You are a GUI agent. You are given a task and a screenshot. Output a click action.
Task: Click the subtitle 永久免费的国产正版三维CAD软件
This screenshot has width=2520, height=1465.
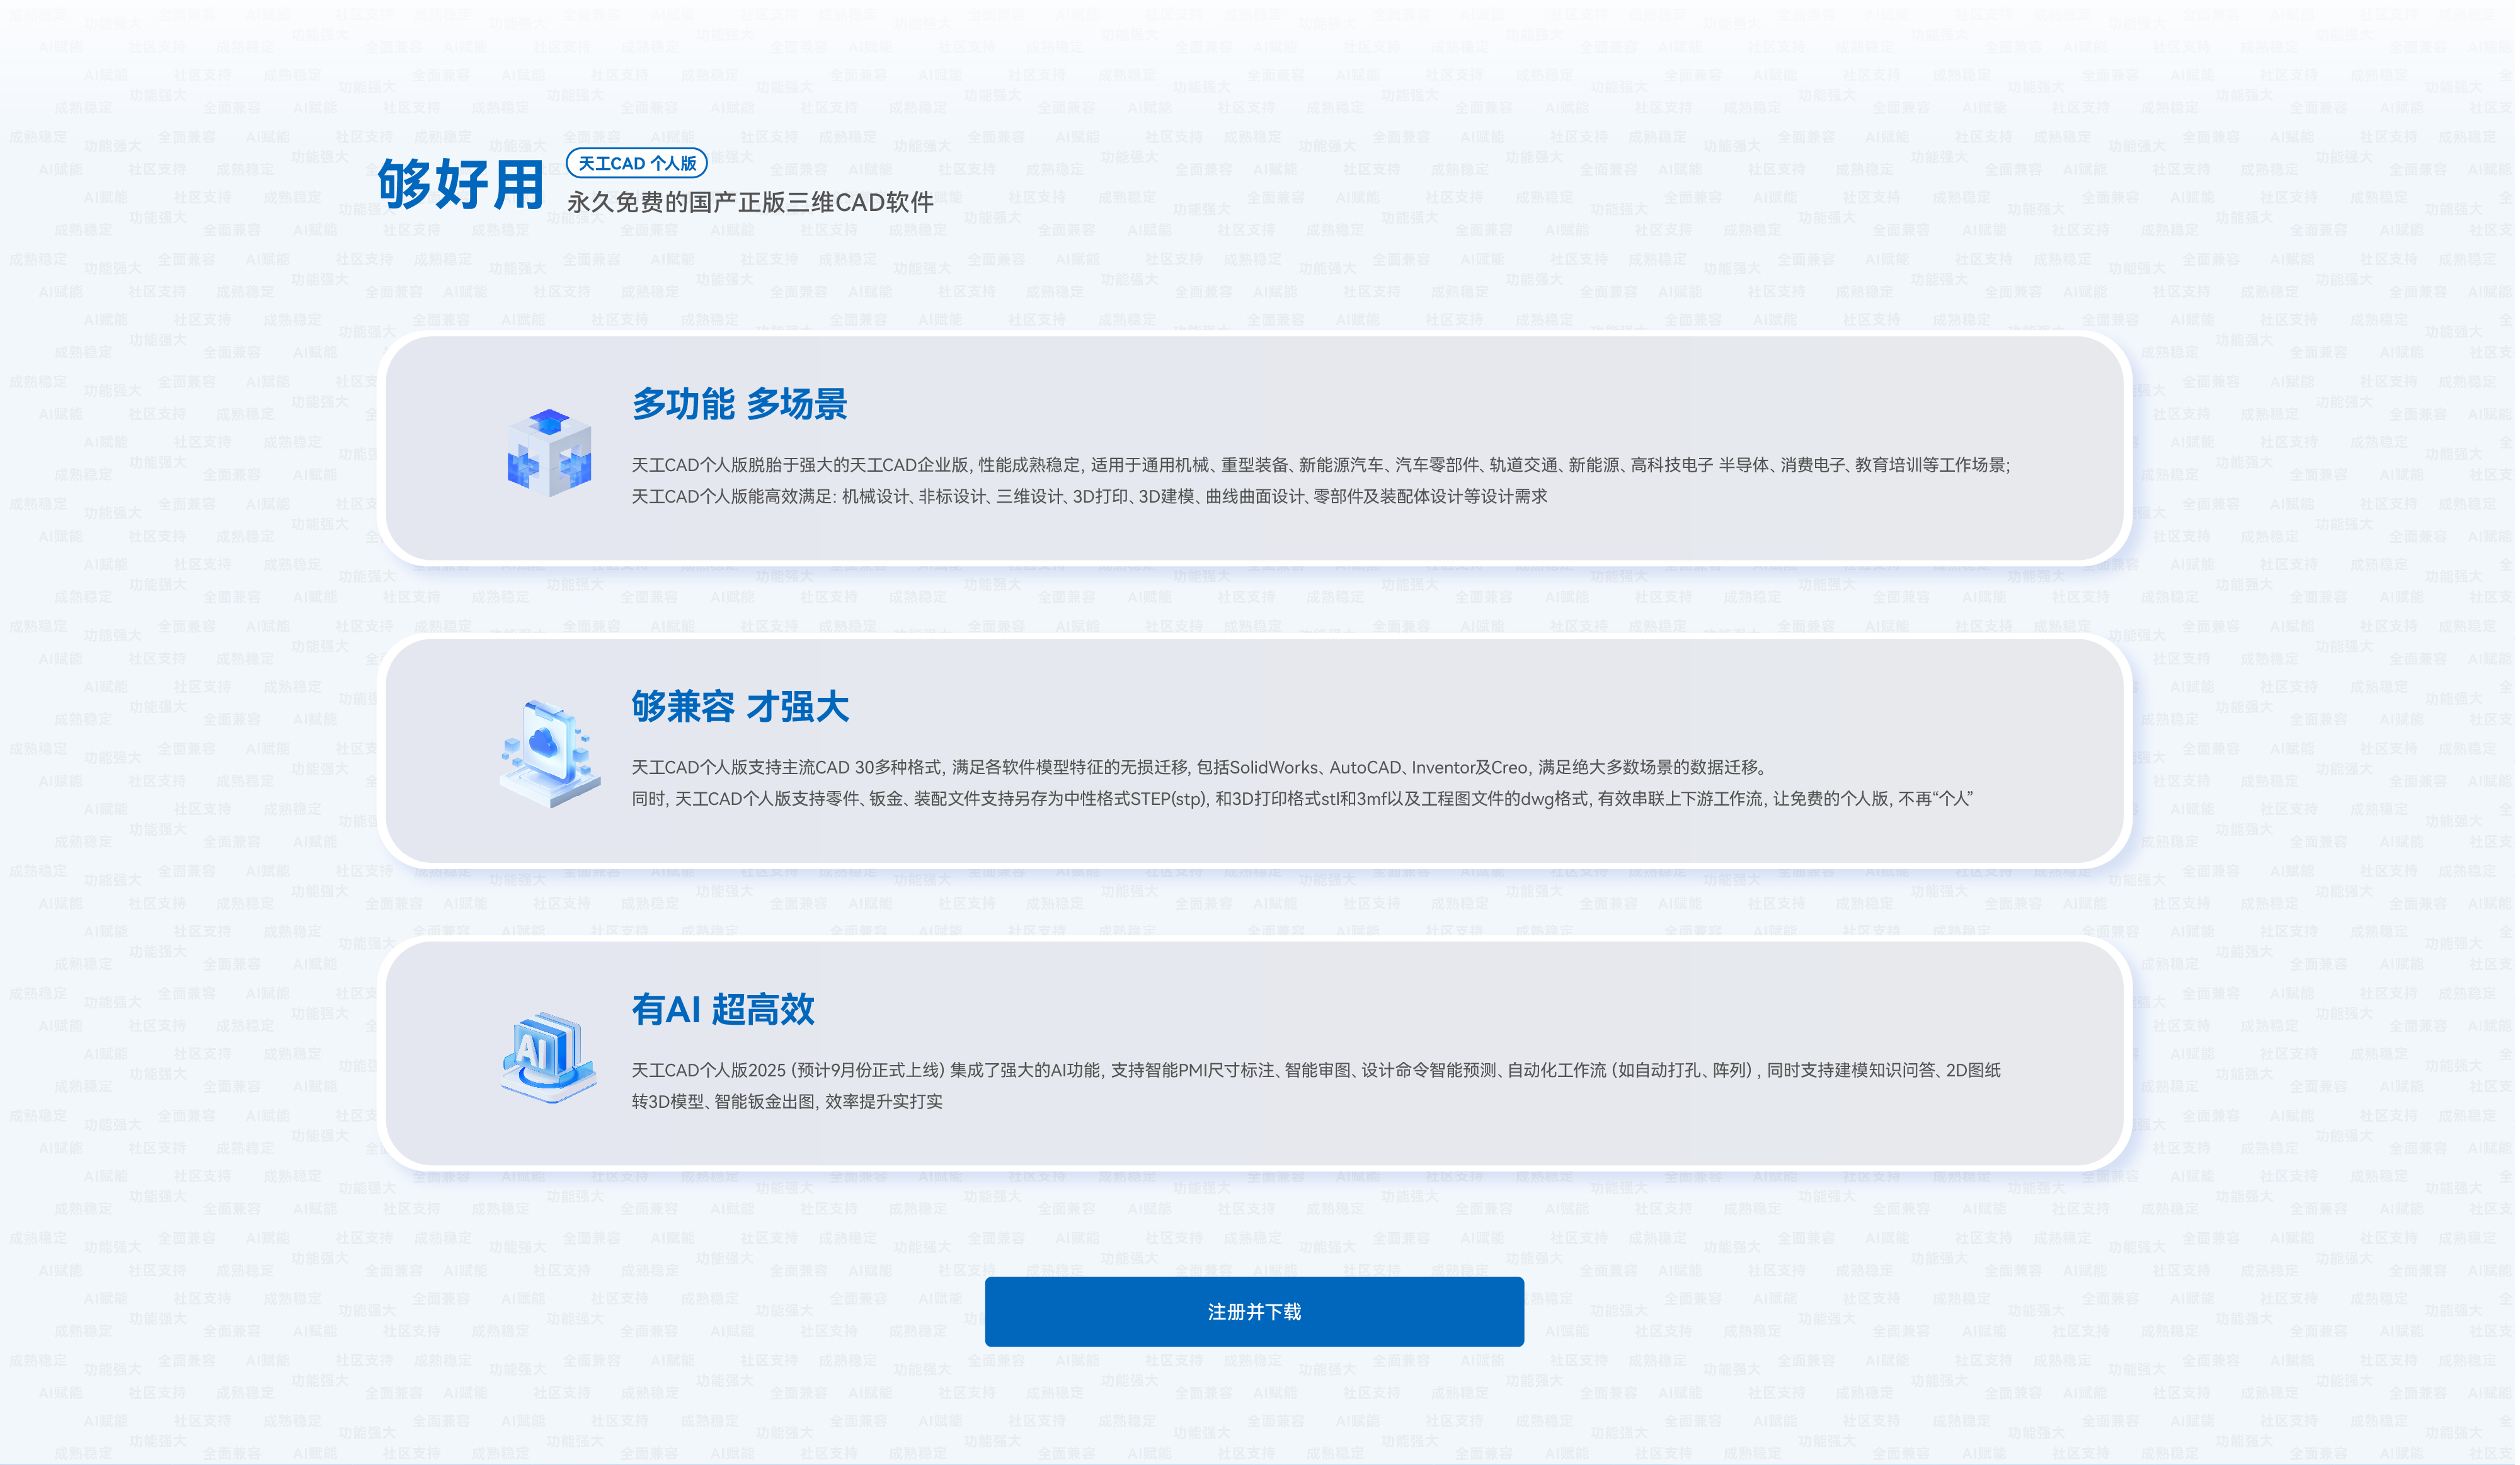click(x=750, y=203)
